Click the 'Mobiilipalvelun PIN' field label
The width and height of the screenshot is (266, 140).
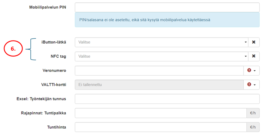pos(47,7)
